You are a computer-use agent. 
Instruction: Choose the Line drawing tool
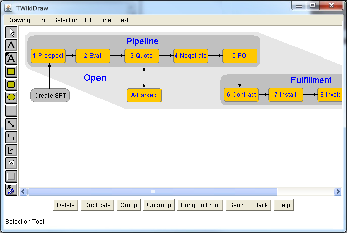pos(11,111)
